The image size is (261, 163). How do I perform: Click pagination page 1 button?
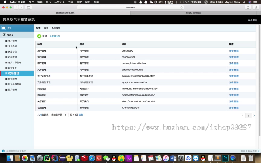click(x=248, y=115)
